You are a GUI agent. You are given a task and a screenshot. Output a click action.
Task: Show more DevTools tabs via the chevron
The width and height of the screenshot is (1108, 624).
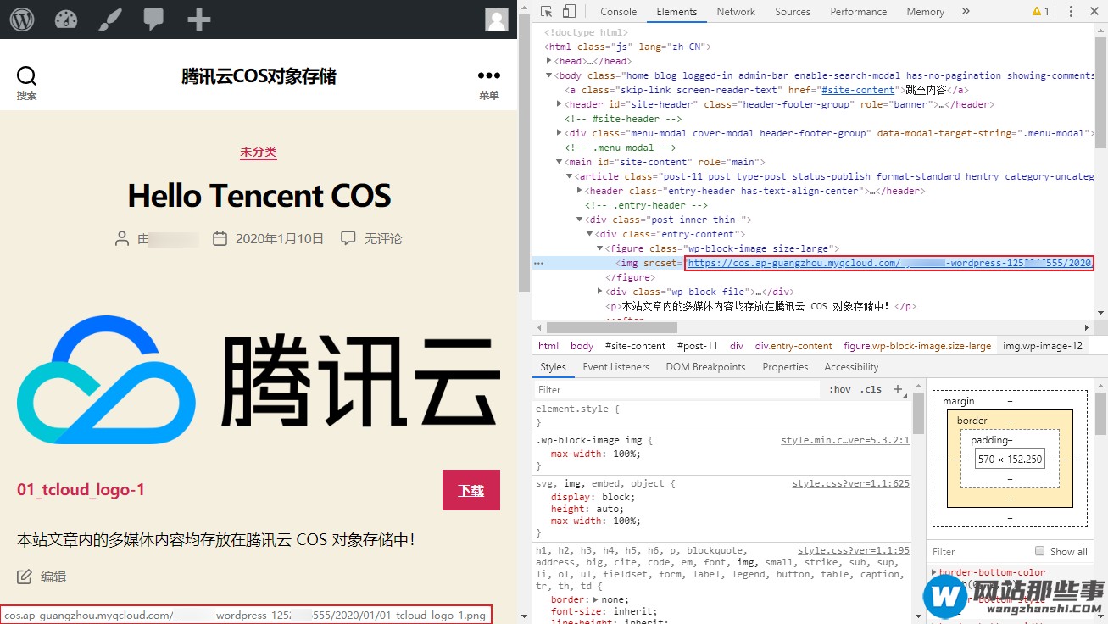(966, 11)
